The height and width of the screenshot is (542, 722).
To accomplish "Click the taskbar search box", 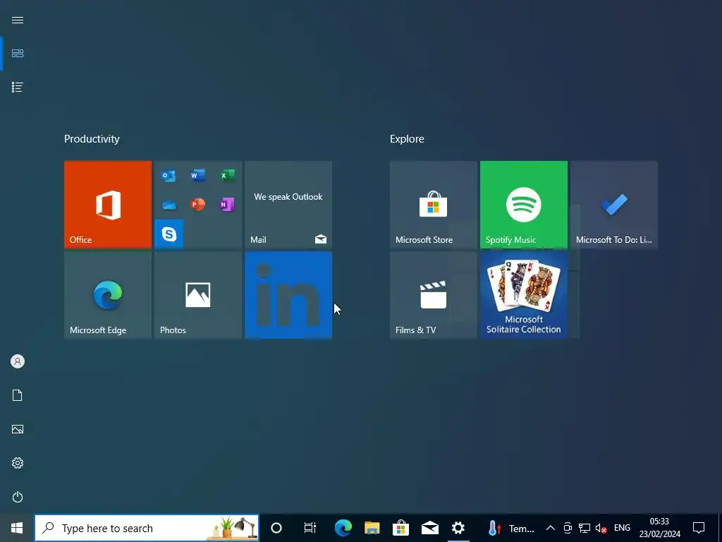I will 147,528.
